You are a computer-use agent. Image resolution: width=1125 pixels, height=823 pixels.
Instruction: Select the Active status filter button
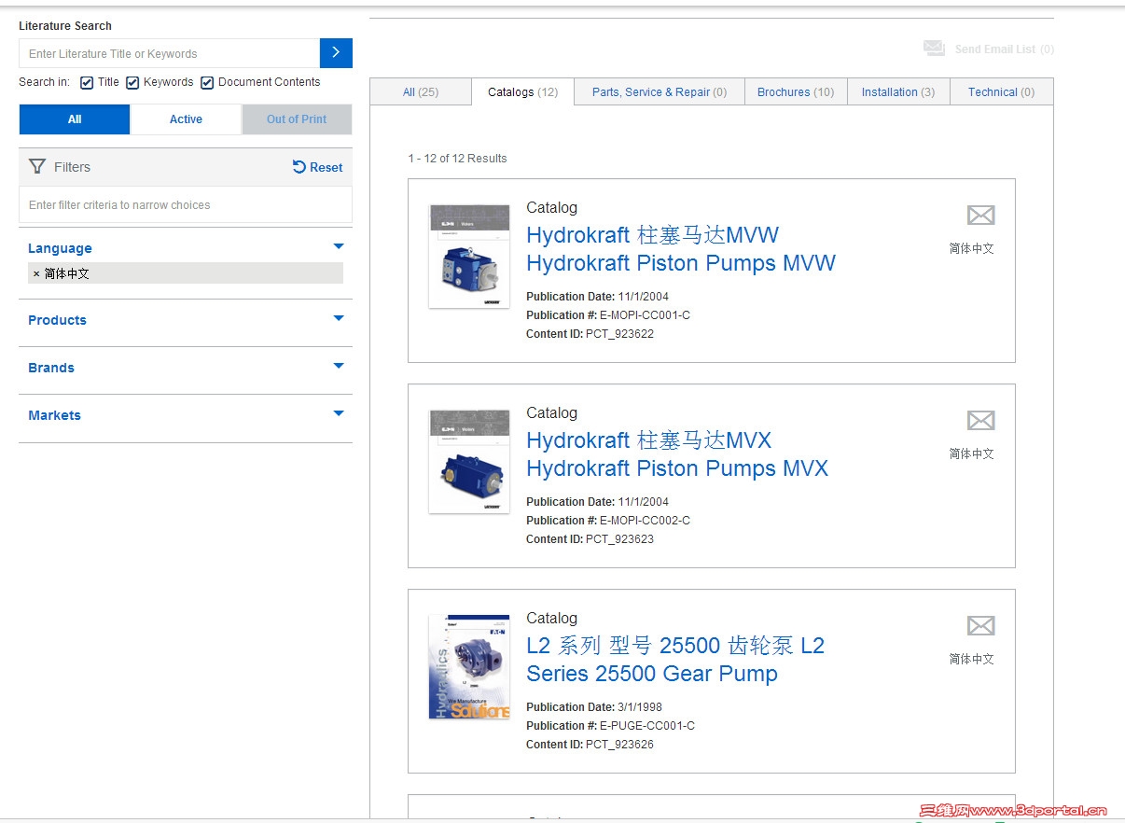(x=186, y=119)
